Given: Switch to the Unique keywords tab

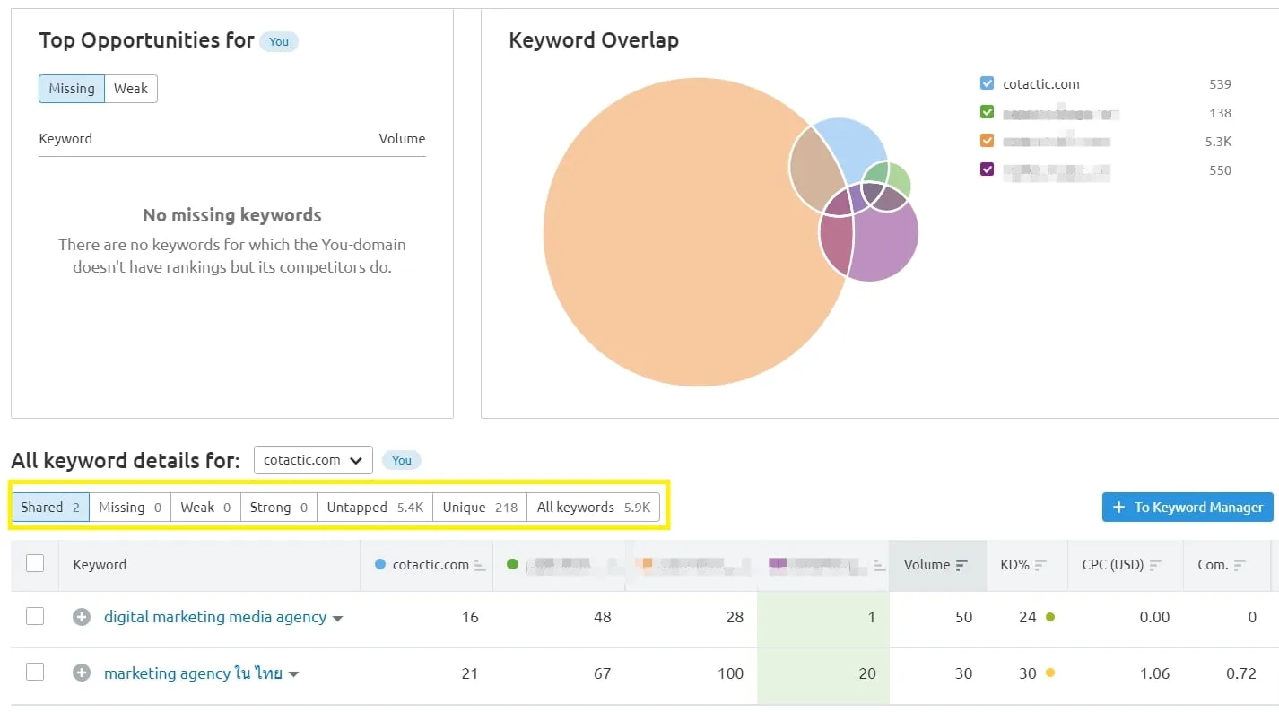Looking at the screenshot, I should [x=480, y=508].
